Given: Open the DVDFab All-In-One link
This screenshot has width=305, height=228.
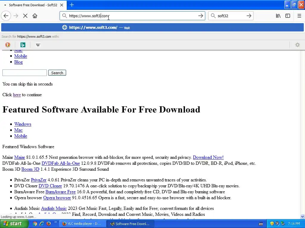Looking at the screenshot, I should click(61, 164).
